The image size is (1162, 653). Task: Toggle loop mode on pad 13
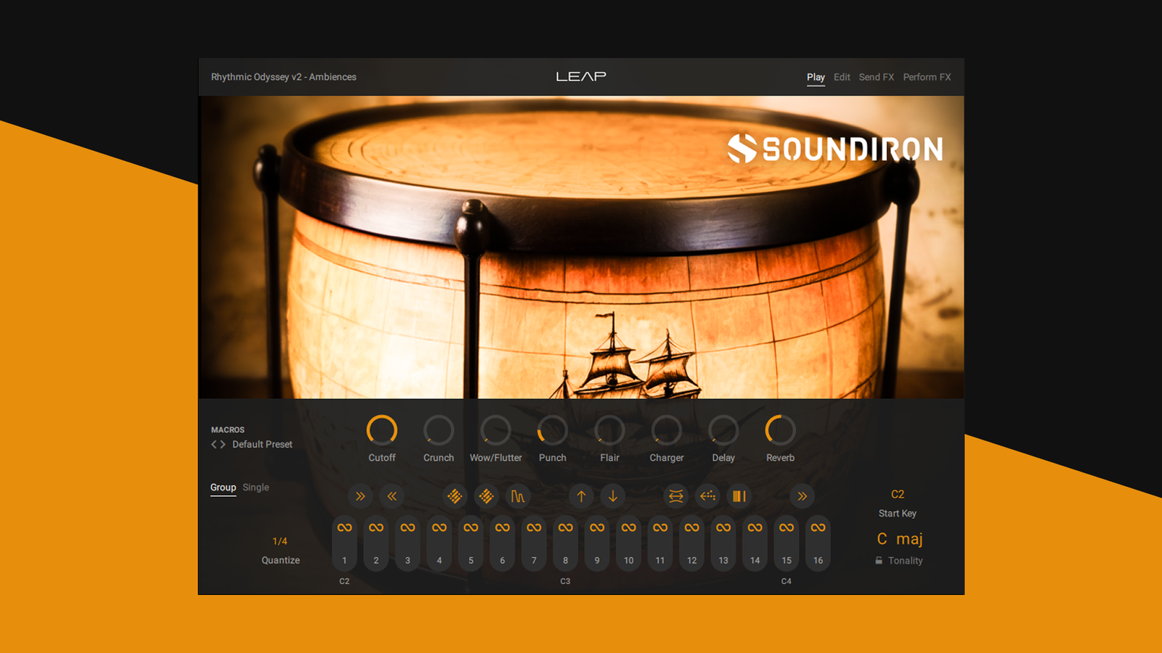coord(723,527)
